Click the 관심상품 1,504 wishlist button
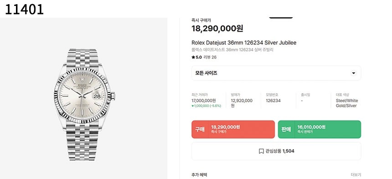The height and width of the screenshot is (179, 392). coord(276,151)
